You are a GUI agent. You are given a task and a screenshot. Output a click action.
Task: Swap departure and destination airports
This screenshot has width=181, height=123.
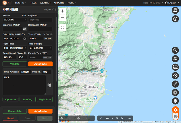tap(25, 29)
